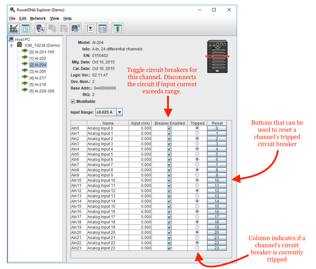Viewport: 316px width, 269px height.
Task: Open the View menu
Action: click(55, 19)
